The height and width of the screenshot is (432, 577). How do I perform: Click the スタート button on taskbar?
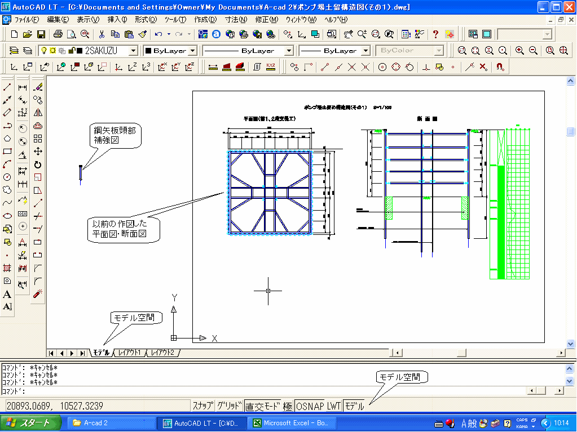(x=30, y=423)
